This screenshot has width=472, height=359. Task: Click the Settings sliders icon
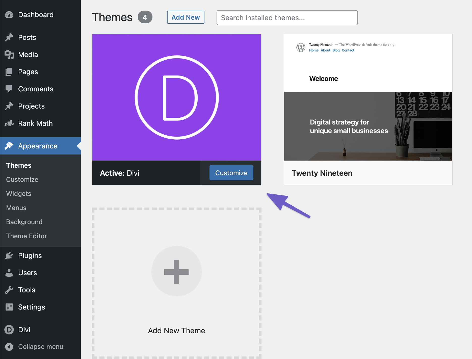pos(9,307)
